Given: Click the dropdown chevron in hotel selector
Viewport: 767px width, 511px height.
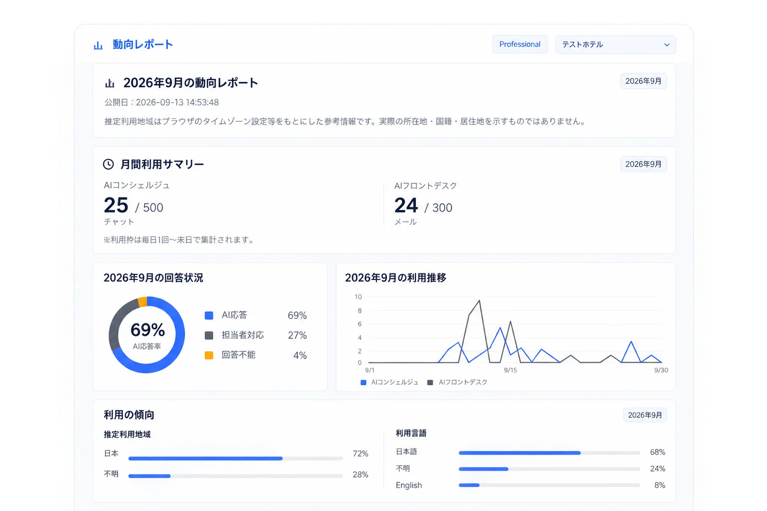Looking at the screenshot, I should [x=667, y=45].
